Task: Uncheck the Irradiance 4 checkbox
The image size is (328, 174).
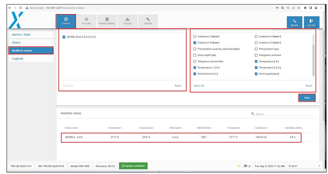Action: pyautogui.click(x=195, y=43)
